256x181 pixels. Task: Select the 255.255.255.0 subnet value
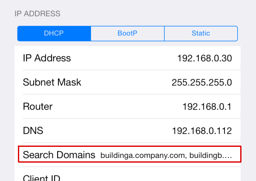(202, 83)
